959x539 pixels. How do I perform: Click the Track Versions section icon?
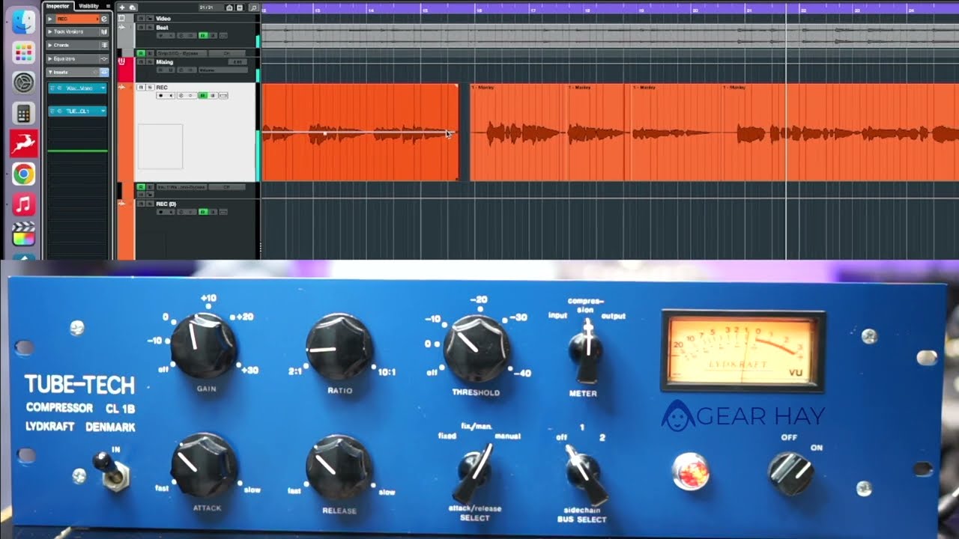tap(104, 31)
